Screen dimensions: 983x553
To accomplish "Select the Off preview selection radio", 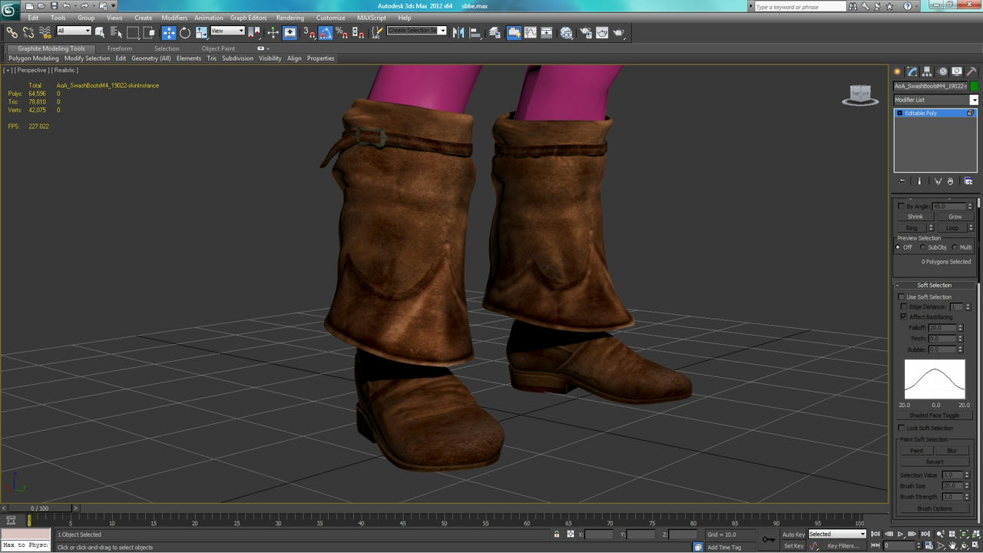I will (899, 247).
